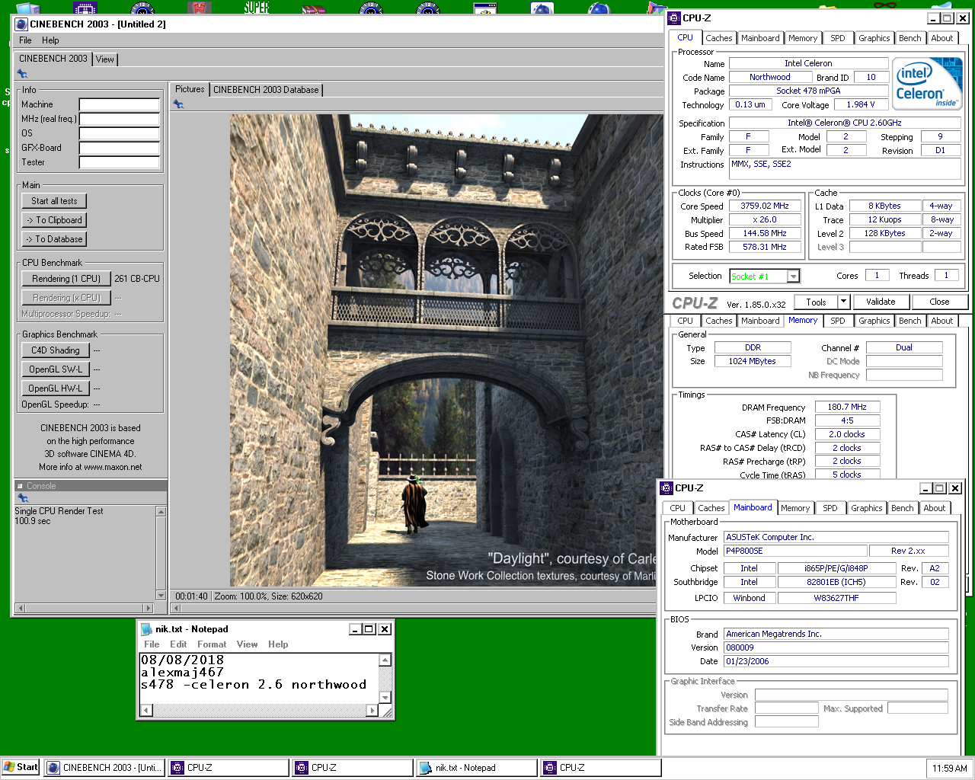Click the Notepad text area line alexmaj467
This screenshot has height=780, width=975.
pos(182,673)
